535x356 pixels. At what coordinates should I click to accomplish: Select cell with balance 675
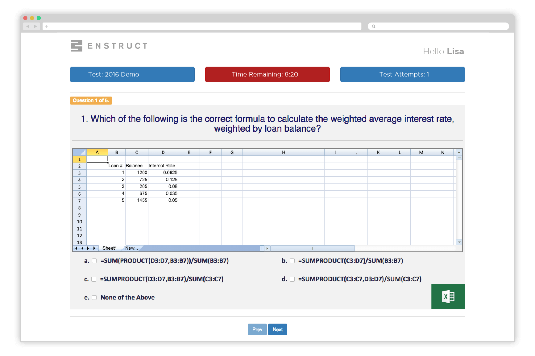click(137, 193)
